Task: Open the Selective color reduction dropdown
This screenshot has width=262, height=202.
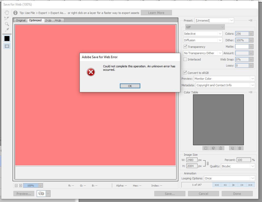Action: pyautogui.click(x=203, y=34)
